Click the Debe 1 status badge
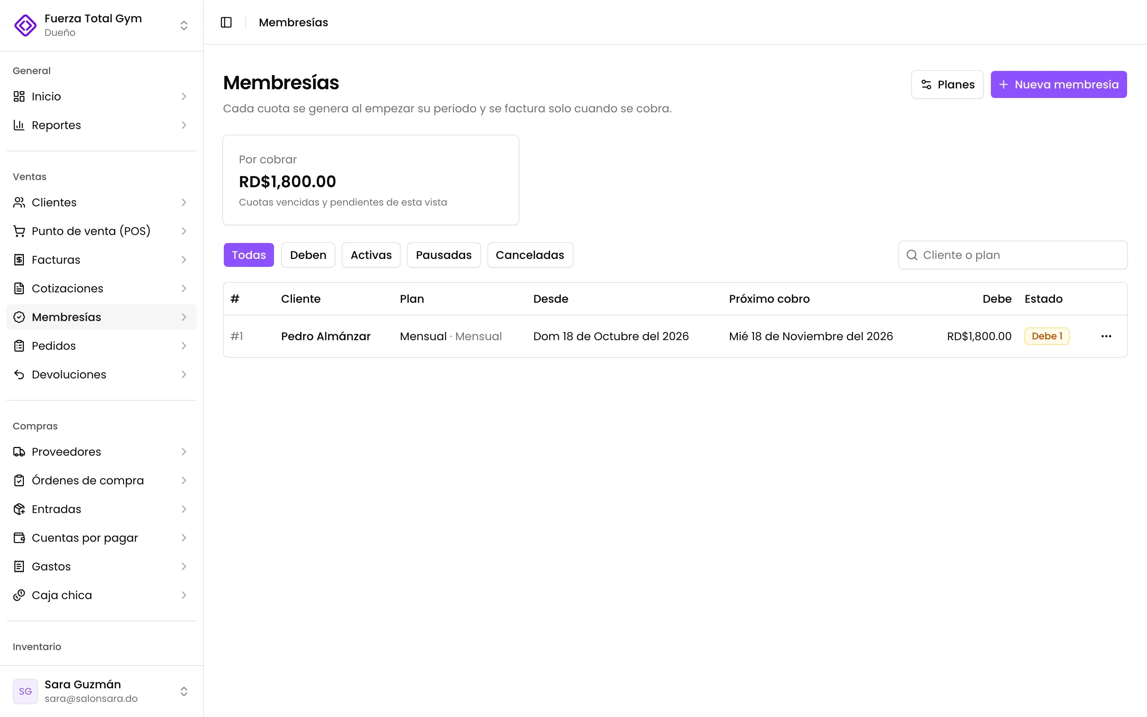Screen dimensions: 1147x717 [x=1047, y=336]
